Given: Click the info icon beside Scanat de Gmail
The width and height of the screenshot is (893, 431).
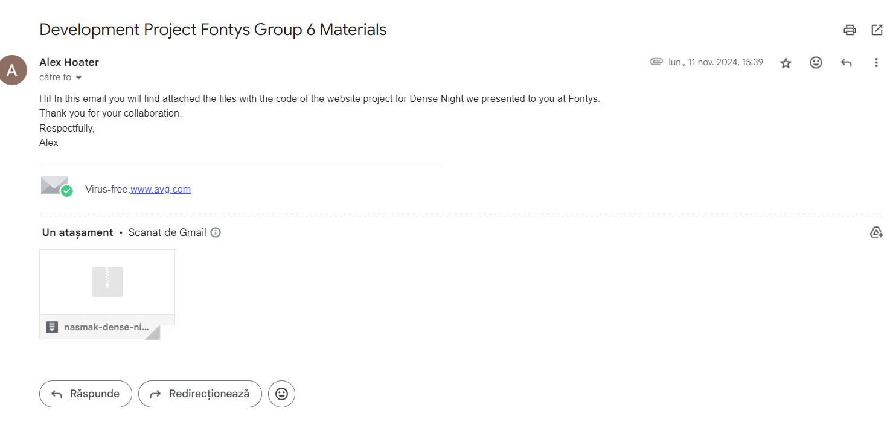Looking at the screenshot, I should coord(216,232).
